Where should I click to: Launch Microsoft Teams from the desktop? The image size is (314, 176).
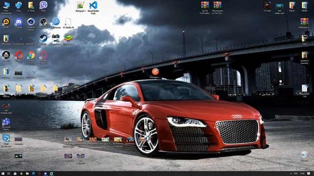coord(6,122)
